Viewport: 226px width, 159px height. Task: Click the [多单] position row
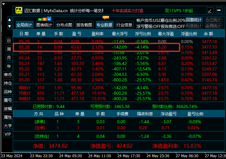(118, 122)
